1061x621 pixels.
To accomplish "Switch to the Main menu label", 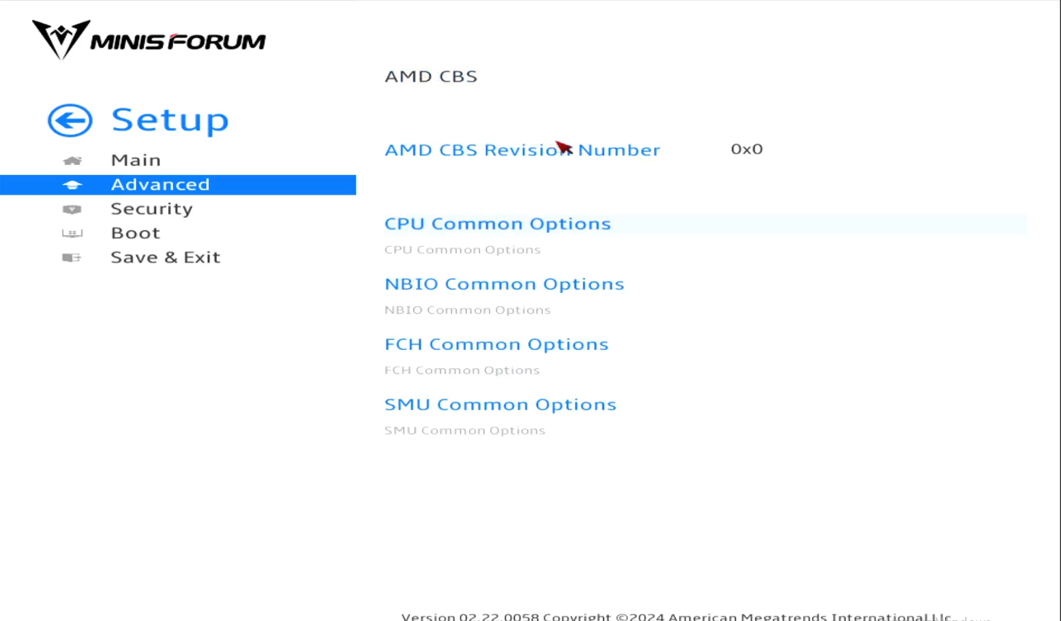I will click(136, 160).
